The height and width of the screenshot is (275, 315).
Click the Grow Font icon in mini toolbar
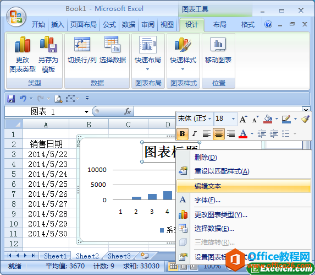(x=244, y=119)
